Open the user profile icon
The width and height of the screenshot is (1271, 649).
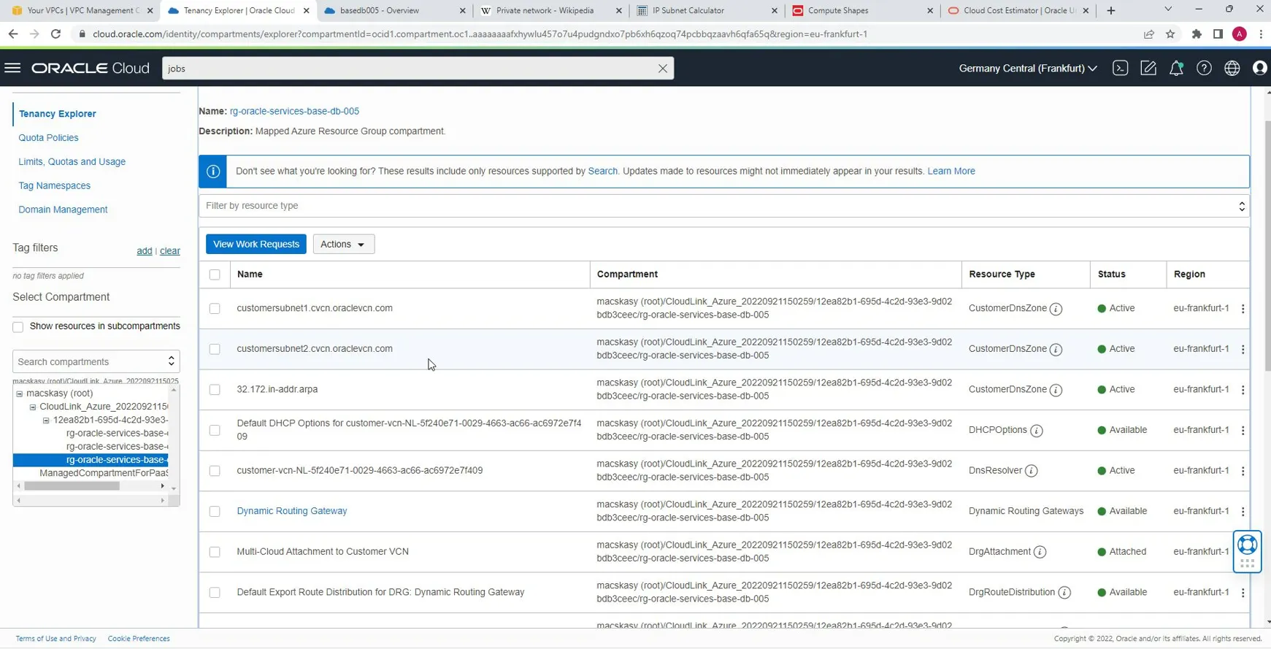coord(1260,68)
